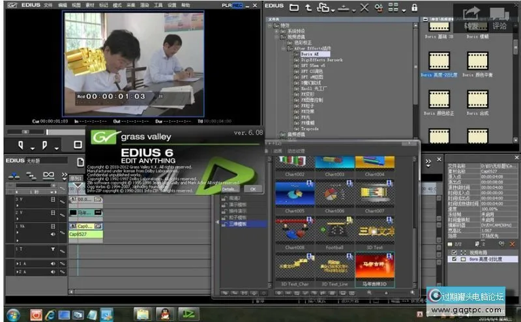Screen dimensions: 521x322
Task: Click the Details... button
Action: click(x=230, y=189)
